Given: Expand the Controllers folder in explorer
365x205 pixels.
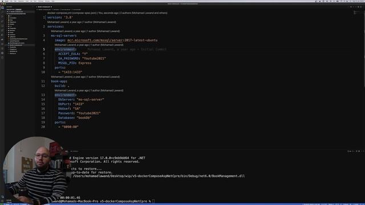Looking at the screenshot, I should 13,18.
